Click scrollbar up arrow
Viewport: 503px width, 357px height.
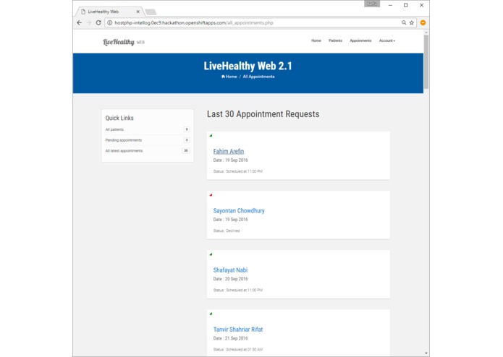pyautogui.click(x=426, y=33)
